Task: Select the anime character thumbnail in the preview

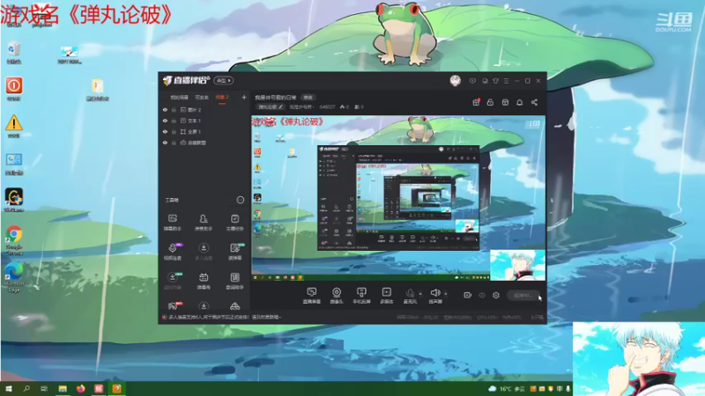Action: click(x=517, y=266)
